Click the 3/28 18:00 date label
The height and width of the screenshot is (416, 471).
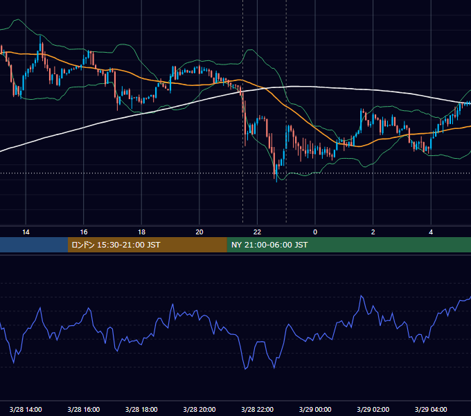(141, 409)
